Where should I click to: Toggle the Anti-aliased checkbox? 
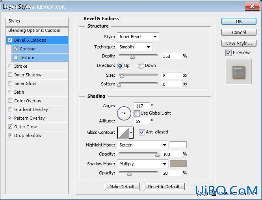click(142, 132)
